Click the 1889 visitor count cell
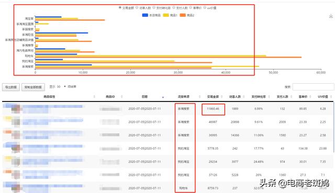Image resolution: width=335 pixels, height=193 pixels. coord(235,109)
